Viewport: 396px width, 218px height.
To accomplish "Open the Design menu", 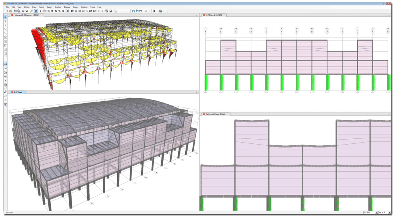I will click(75, 7).
